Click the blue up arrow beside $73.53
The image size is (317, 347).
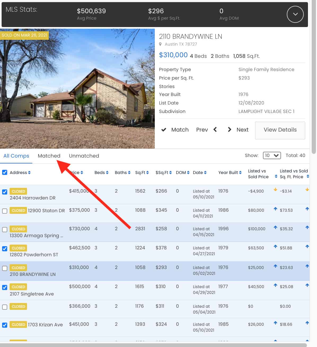pyautogui.click(x=275, y=209)
